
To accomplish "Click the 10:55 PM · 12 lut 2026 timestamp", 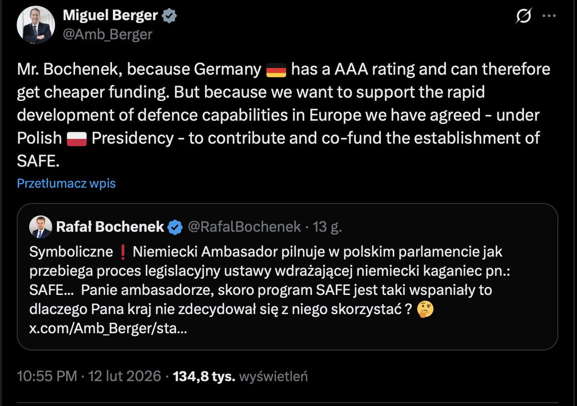I will tap(88, 376).
